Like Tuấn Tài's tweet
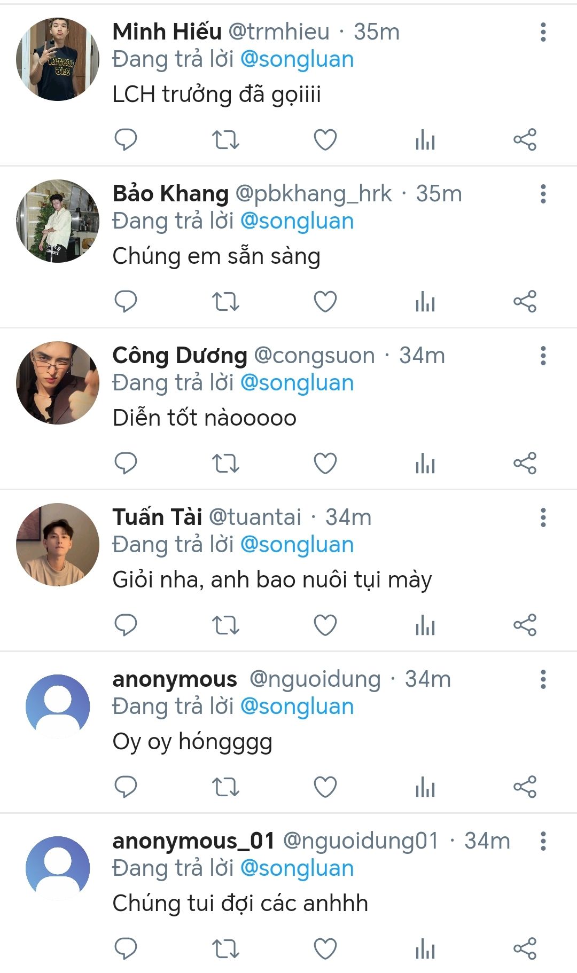Viewport: 577px width, 973px height. [x=325, y=625]
